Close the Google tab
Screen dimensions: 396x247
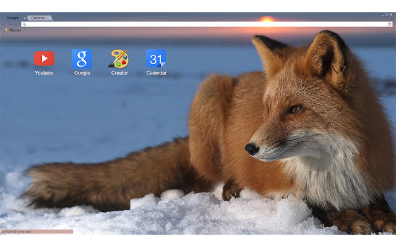25,18
